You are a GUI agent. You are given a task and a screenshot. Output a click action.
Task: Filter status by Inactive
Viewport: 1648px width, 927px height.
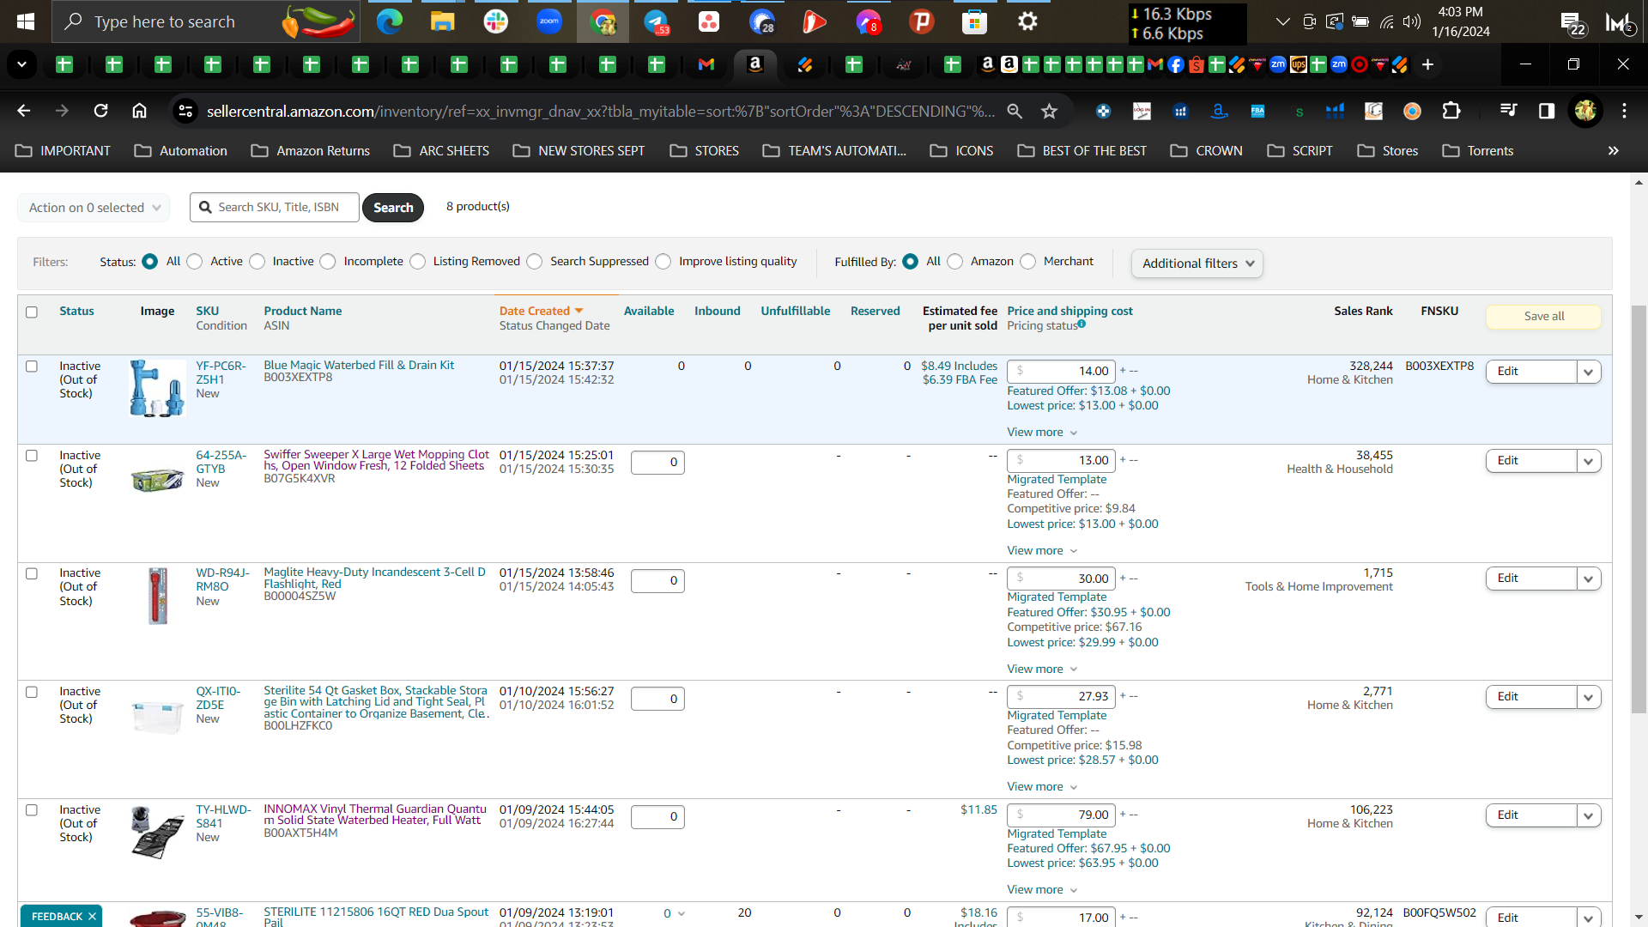257,262
